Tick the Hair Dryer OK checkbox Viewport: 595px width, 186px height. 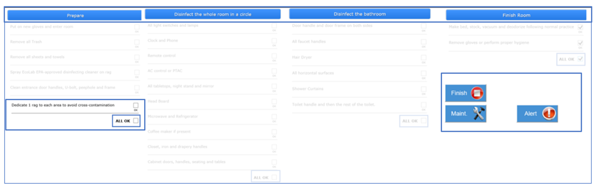click(x=423, y=57)
